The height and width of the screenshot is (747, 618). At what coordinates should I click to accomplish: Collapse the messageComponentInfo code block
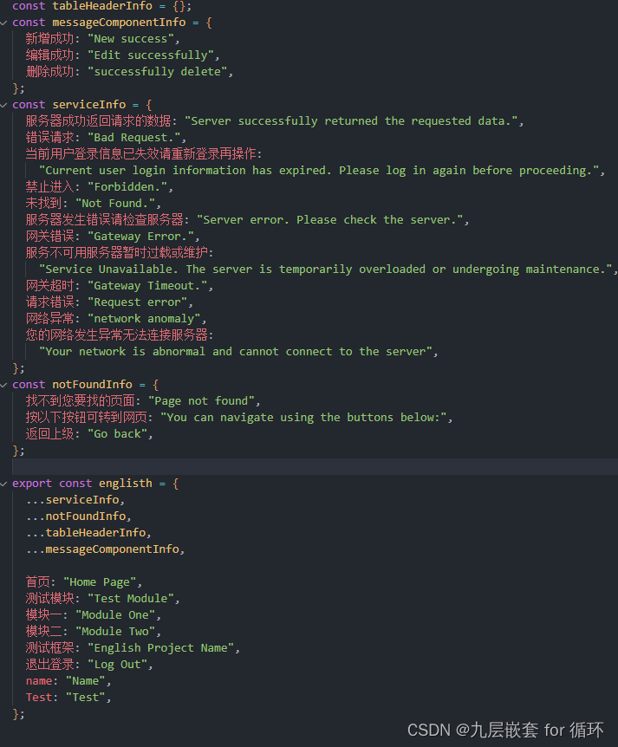coord(3,23)
